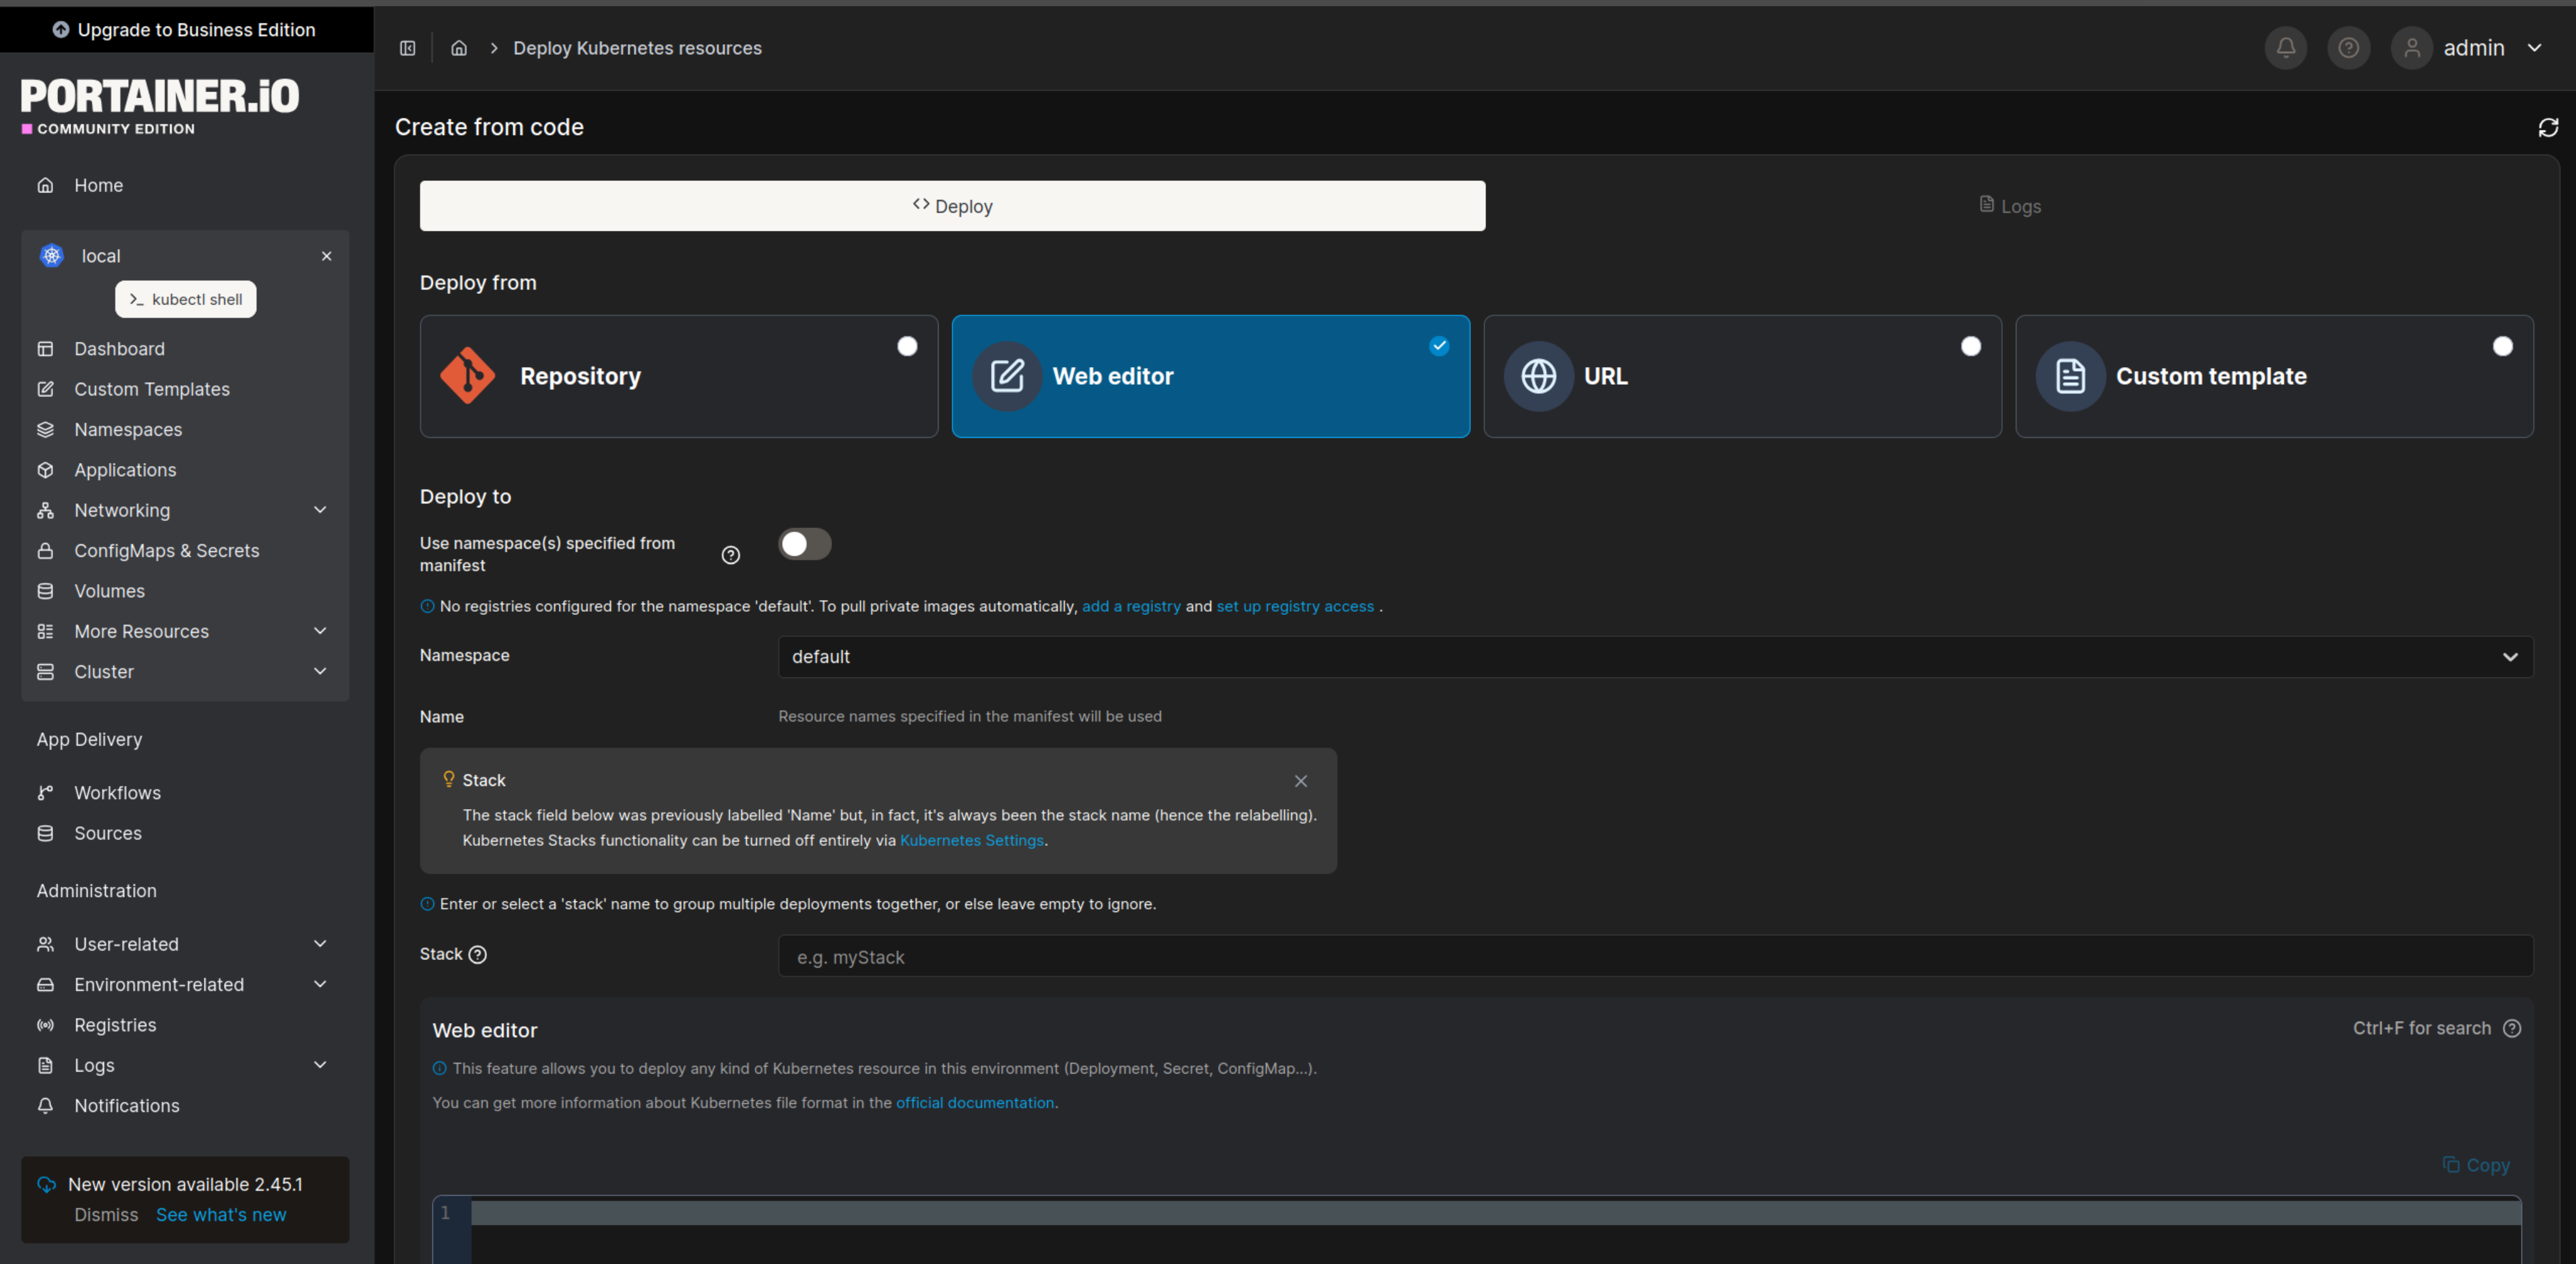Select the Web editor radio checkmark
This screenshot has width=2576, height=1264.
tap(1439, 346)
